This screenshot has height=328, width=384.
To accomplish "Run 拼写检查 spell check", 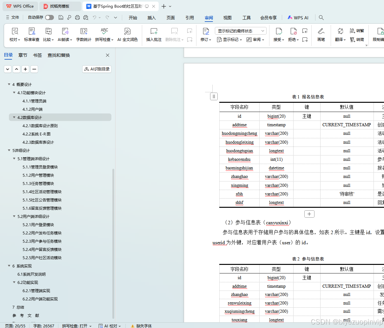I will [104, 35].
